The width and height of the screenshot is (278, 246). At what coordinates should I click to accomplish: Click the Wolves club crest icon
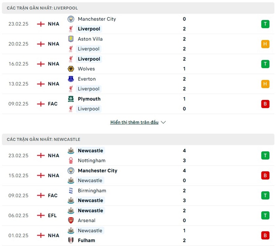[71, 69]
